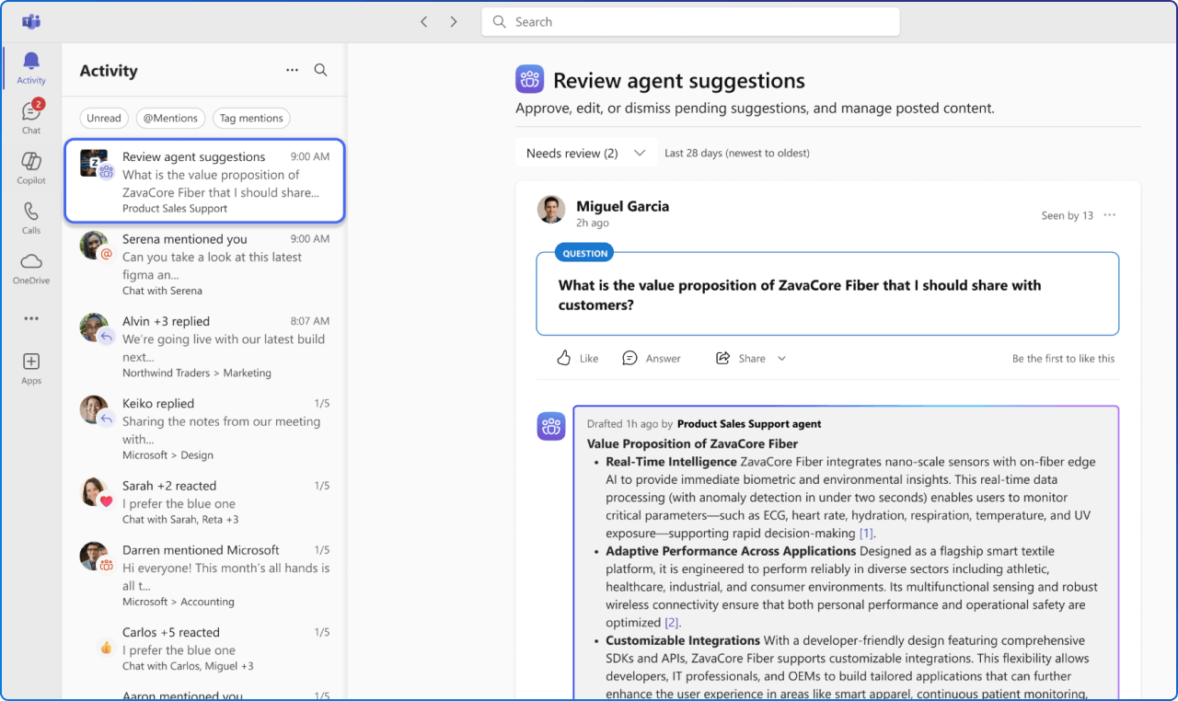Click Be the first to like this
The width and height of the screenshot is (1178, 701).
click(x=1063, y=359)
